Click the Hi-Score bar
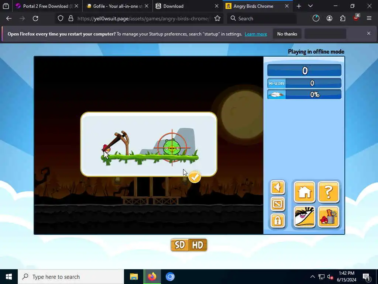378x284 pixels. click(304, 83)
